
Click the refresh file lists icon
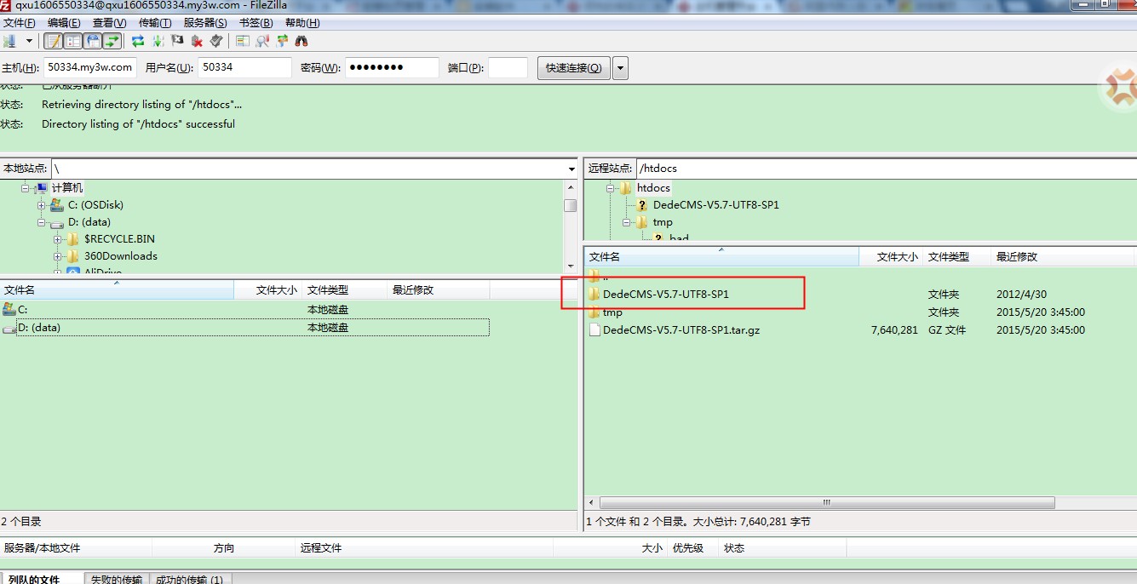point(137,41)
